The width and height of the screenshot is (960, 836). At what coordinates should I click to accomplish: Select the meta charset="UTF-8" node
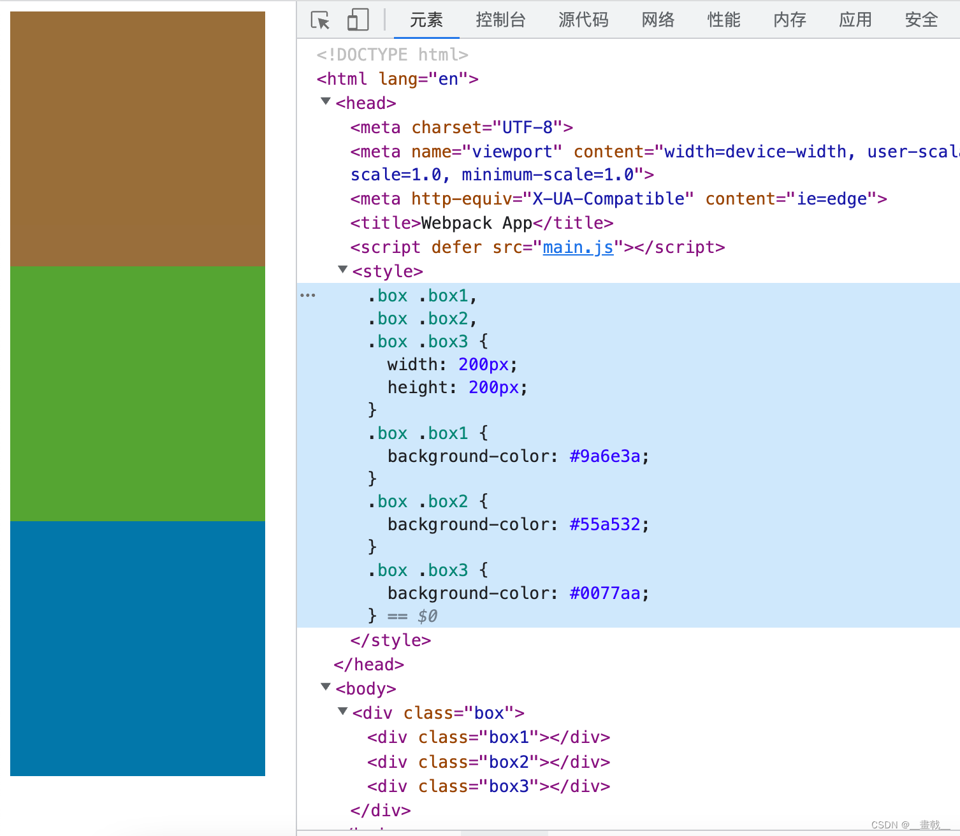tap(462, 127)
